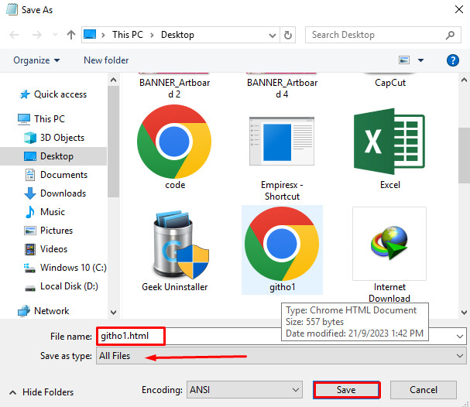Select Downloads in the navigation pane
Image resolution: width=470 pixels, height=407 pixels.
click(x=63, y=193)
